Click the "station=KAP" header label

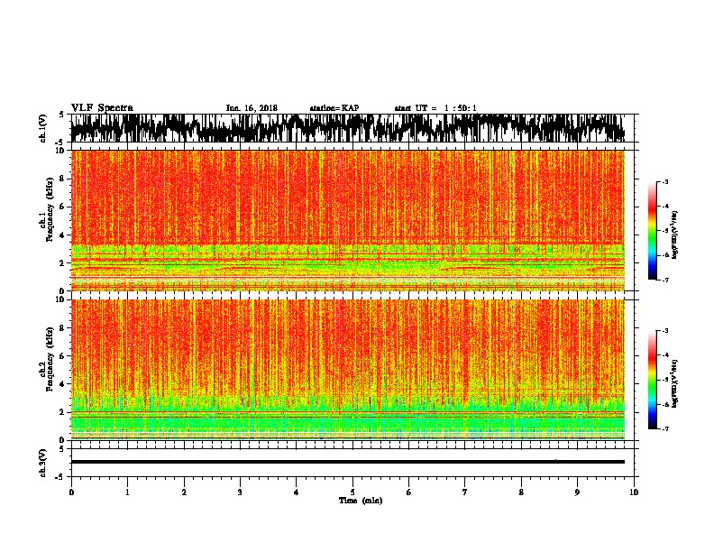[x=334, y=108]
